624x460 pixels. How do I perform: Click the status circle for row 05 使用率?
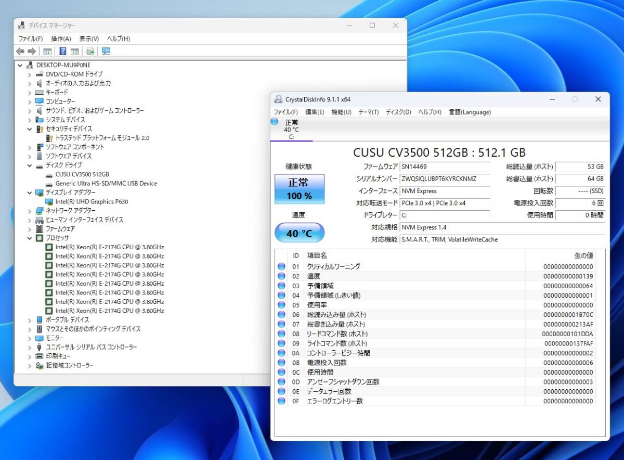[x=281, y=305]
